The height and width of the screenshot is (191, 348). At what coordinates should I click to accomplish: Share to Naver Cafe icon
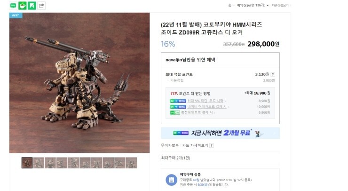[23, 6]
